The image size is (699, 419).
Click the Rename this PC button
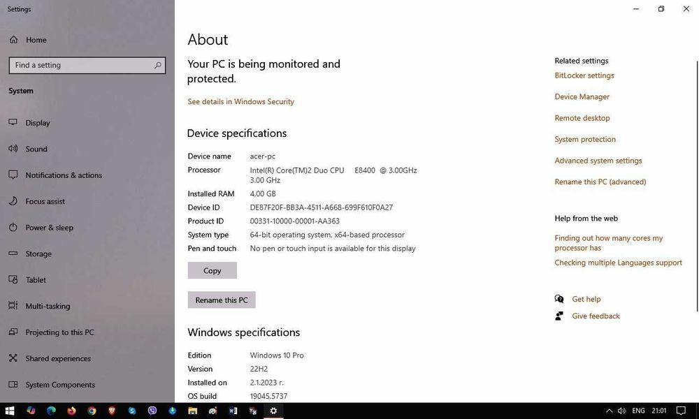(x=222, y=300)
